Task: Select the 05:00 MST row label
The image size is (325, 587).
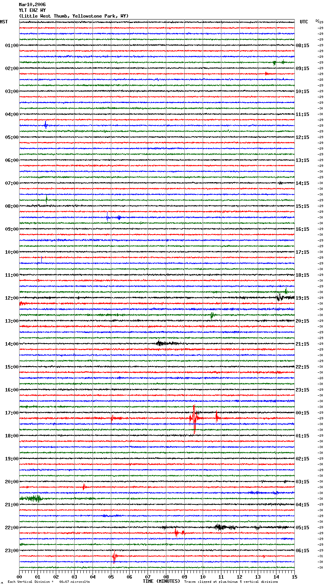Action: tap(12, 137)
